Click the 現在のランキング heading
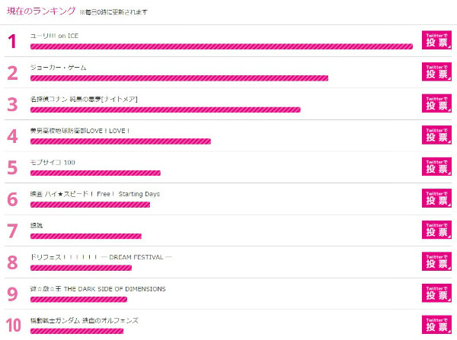The height and width of the screenshot is (340, 457). (x=41, y=11)
